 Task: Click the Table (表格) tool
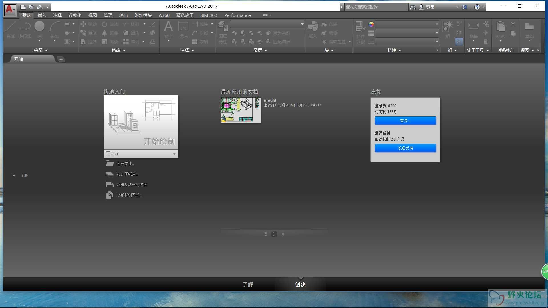click(x=200, y=42)
